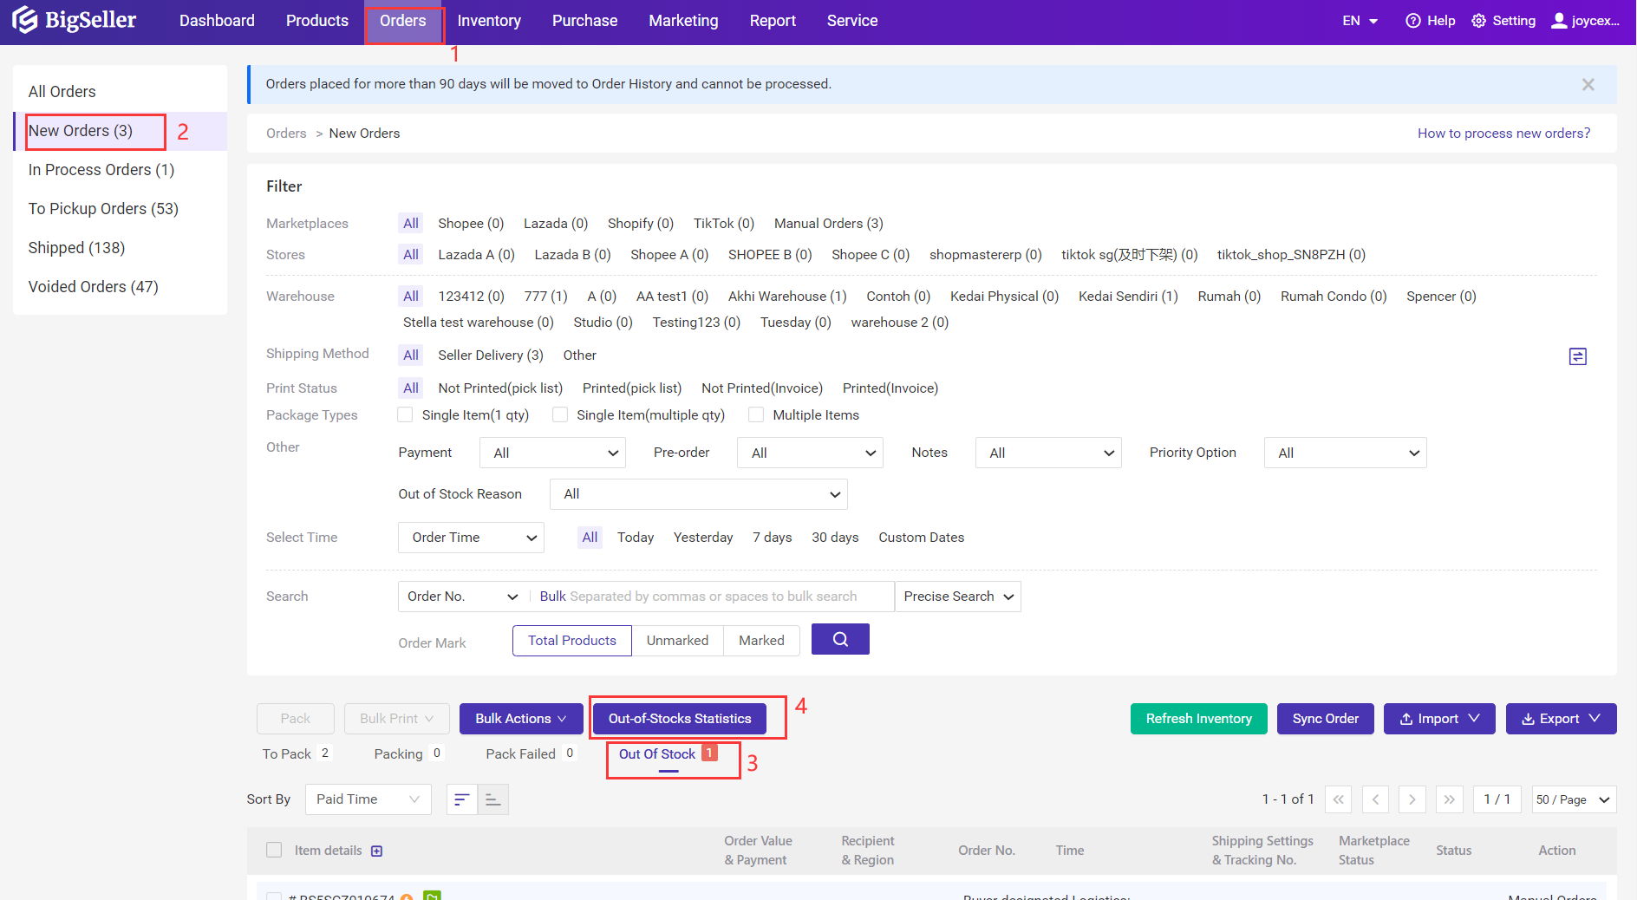Filter marketplace by Manual Orders (3)
This screenshot has height=900, width=1637.
[x=828, y=224]
